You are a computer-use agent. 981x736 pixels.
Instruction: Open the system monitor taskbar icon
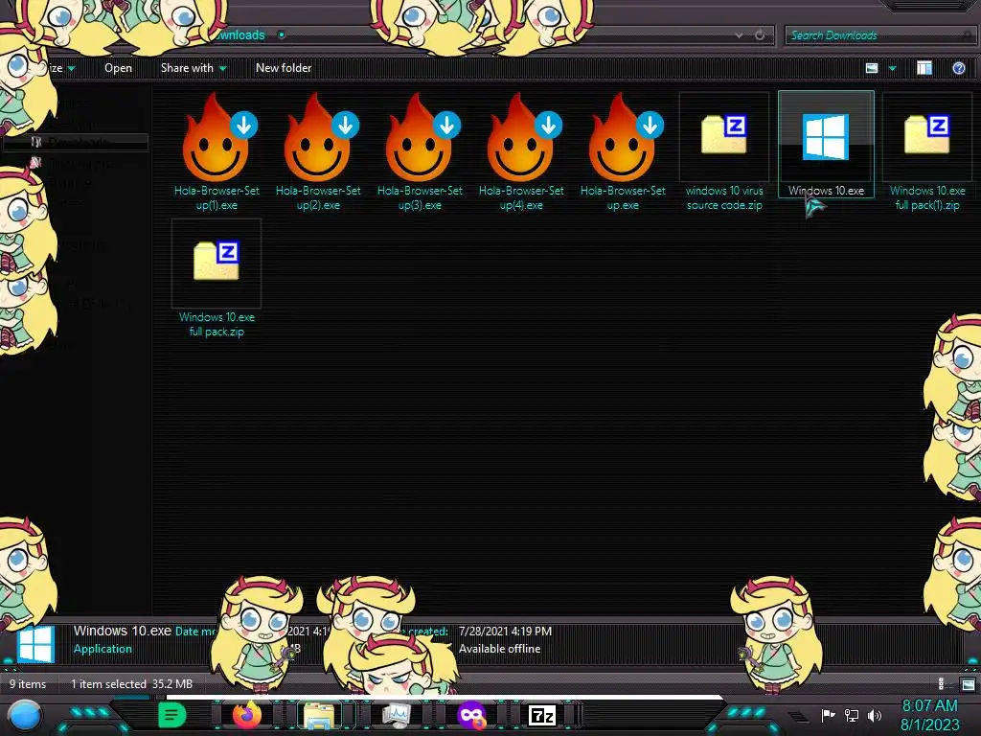396,715
